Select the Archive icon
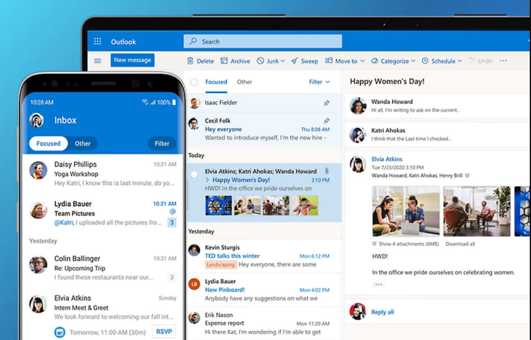 (x=224, y=60)
